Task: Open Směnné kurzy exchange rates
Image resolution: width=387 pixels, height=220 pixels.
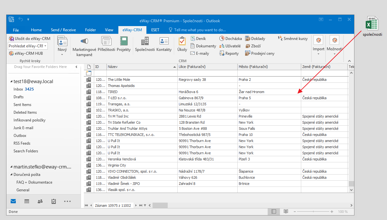Action: pos(293,39)
